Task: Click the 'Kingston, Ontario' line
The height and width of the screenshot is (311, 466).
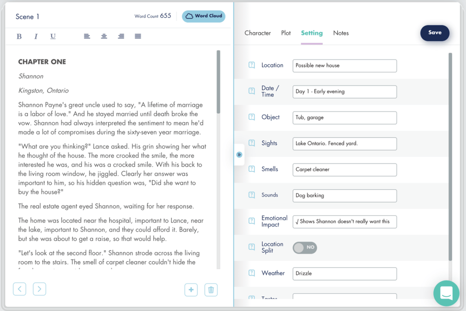Action: coord(43,91)
